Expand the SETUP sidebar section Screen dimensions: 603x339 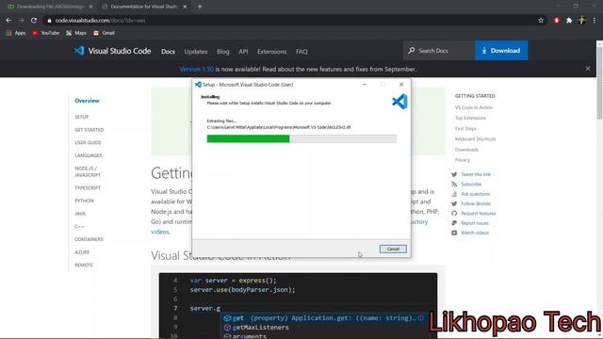(82, 117)
